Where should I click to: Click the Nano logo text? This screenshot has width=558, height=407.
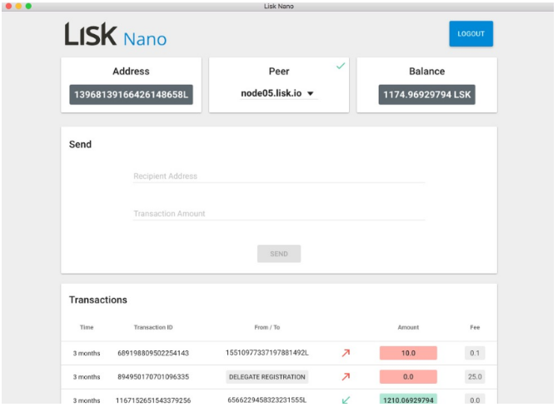coord(145,39)
